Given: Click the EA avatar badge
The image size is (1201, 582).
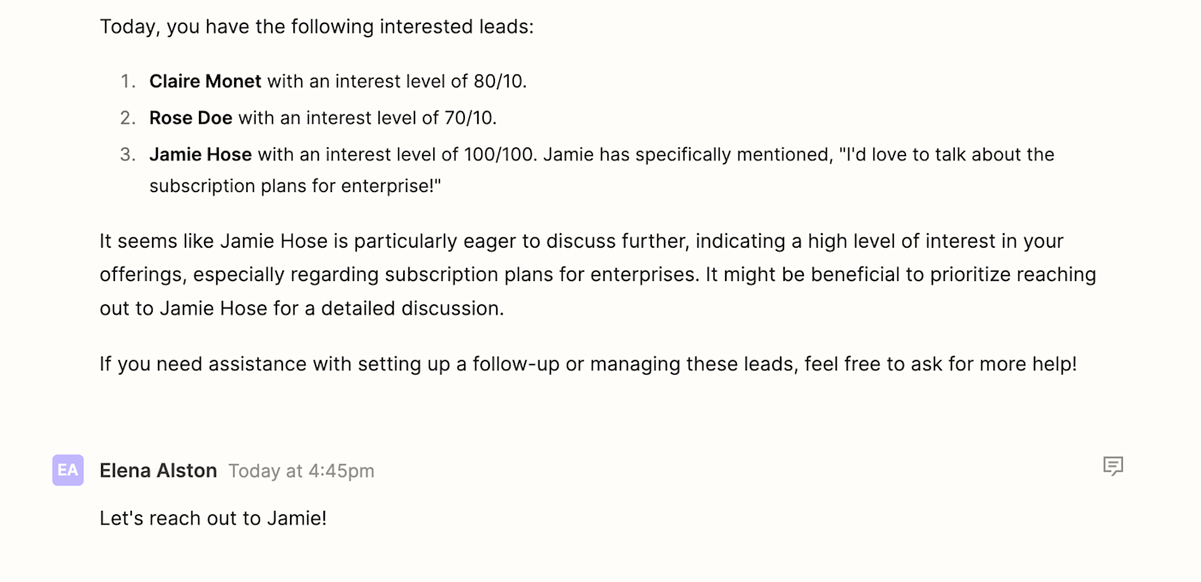Looking at the screenshot, I should tap(68, 470).
